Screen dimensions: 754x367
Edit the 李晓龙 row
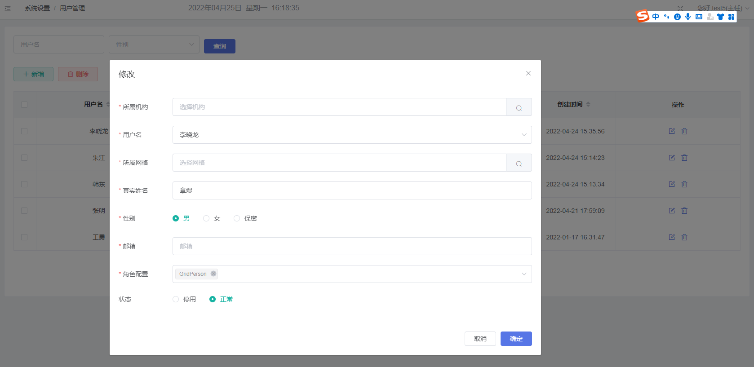672,131
